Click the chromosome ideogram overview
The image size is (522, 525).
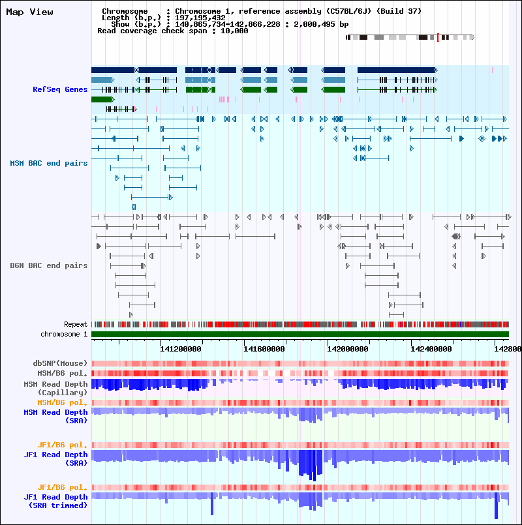coord(410,38)
